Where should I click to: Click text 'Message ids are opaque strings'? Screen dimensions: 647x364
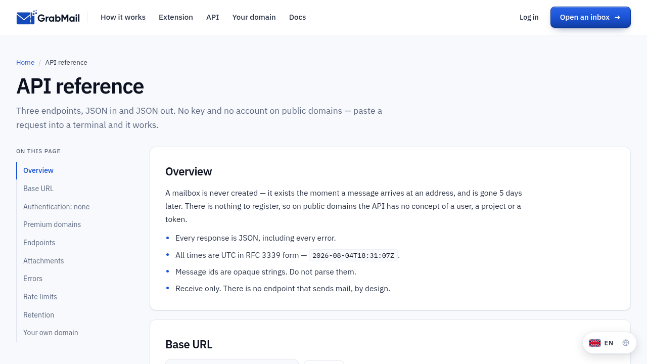231,272
